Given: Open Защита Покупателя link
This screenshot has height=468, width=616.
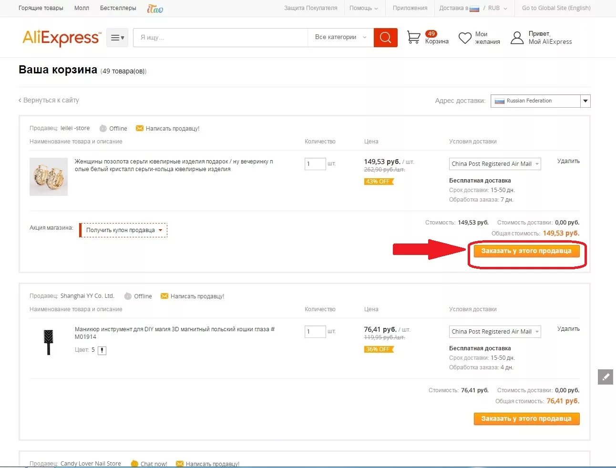Looking at the screenshot, I should coord(310,8).
